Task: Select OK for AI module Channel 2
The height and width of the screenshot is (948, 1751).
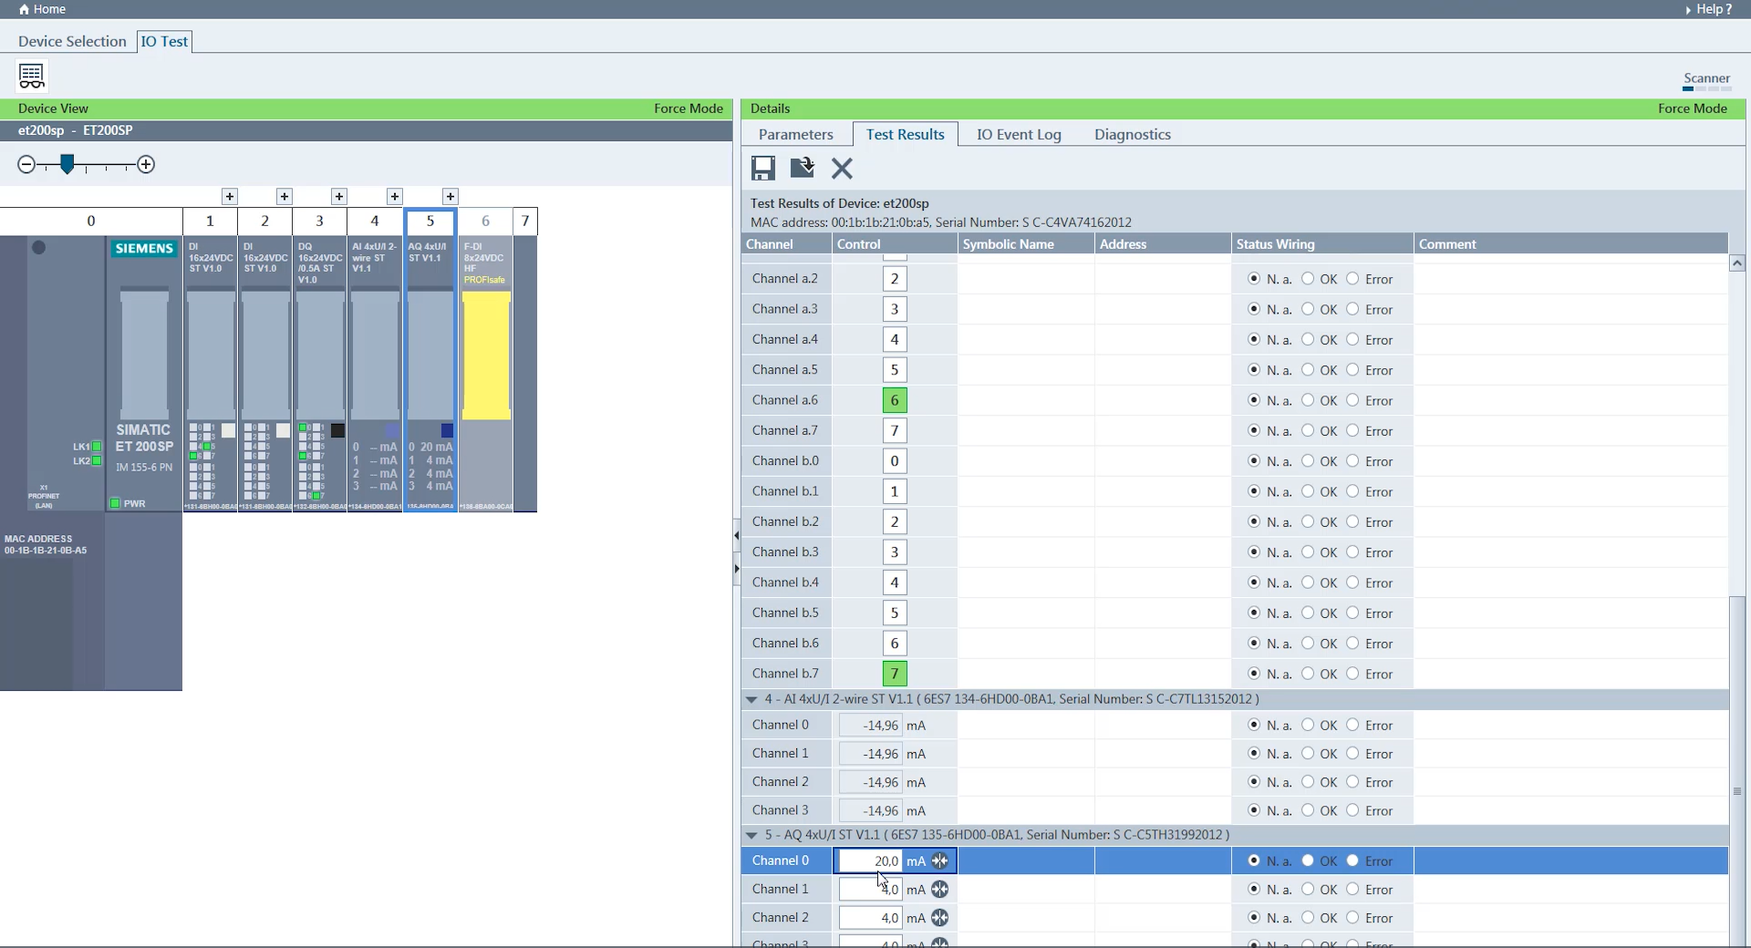Action: coord(1308,782)
